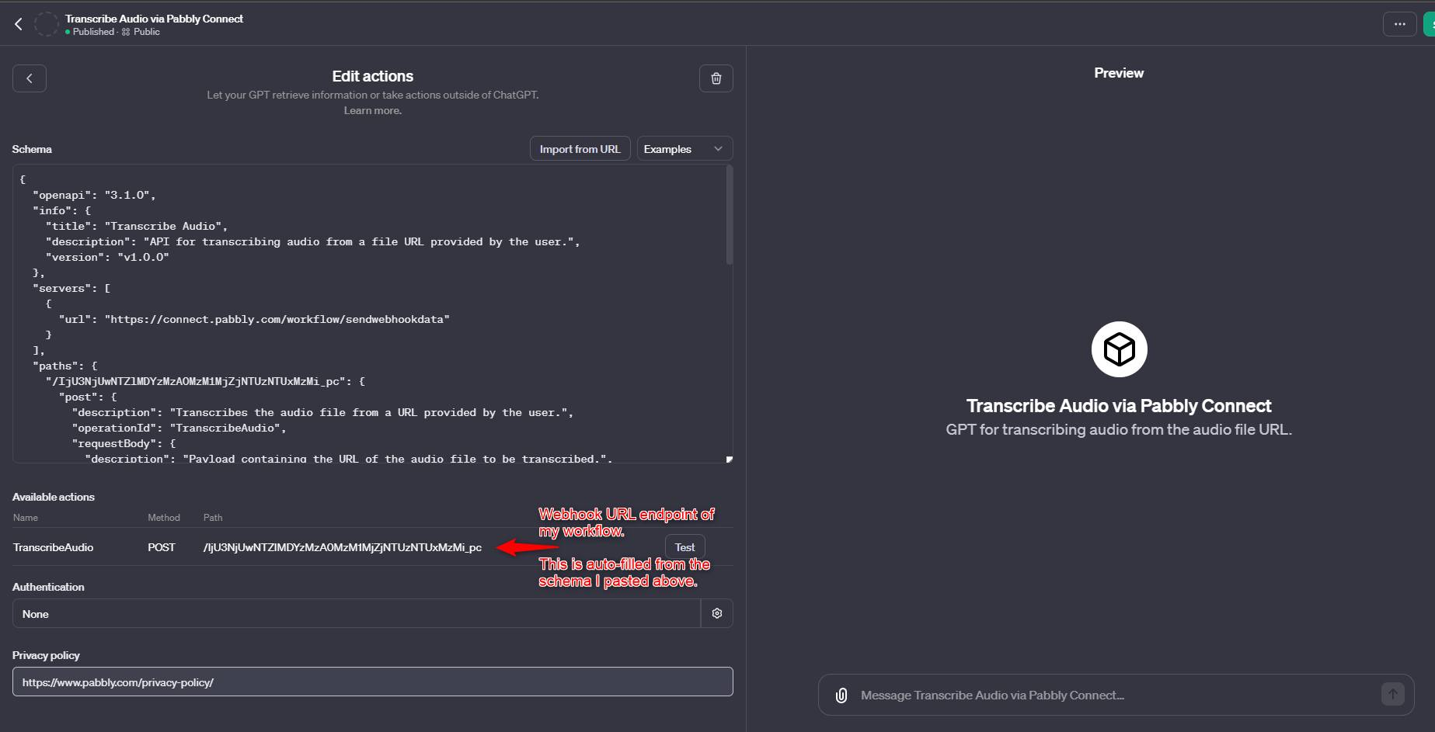Select the TranscribeAudio action name

coord(53,547)
